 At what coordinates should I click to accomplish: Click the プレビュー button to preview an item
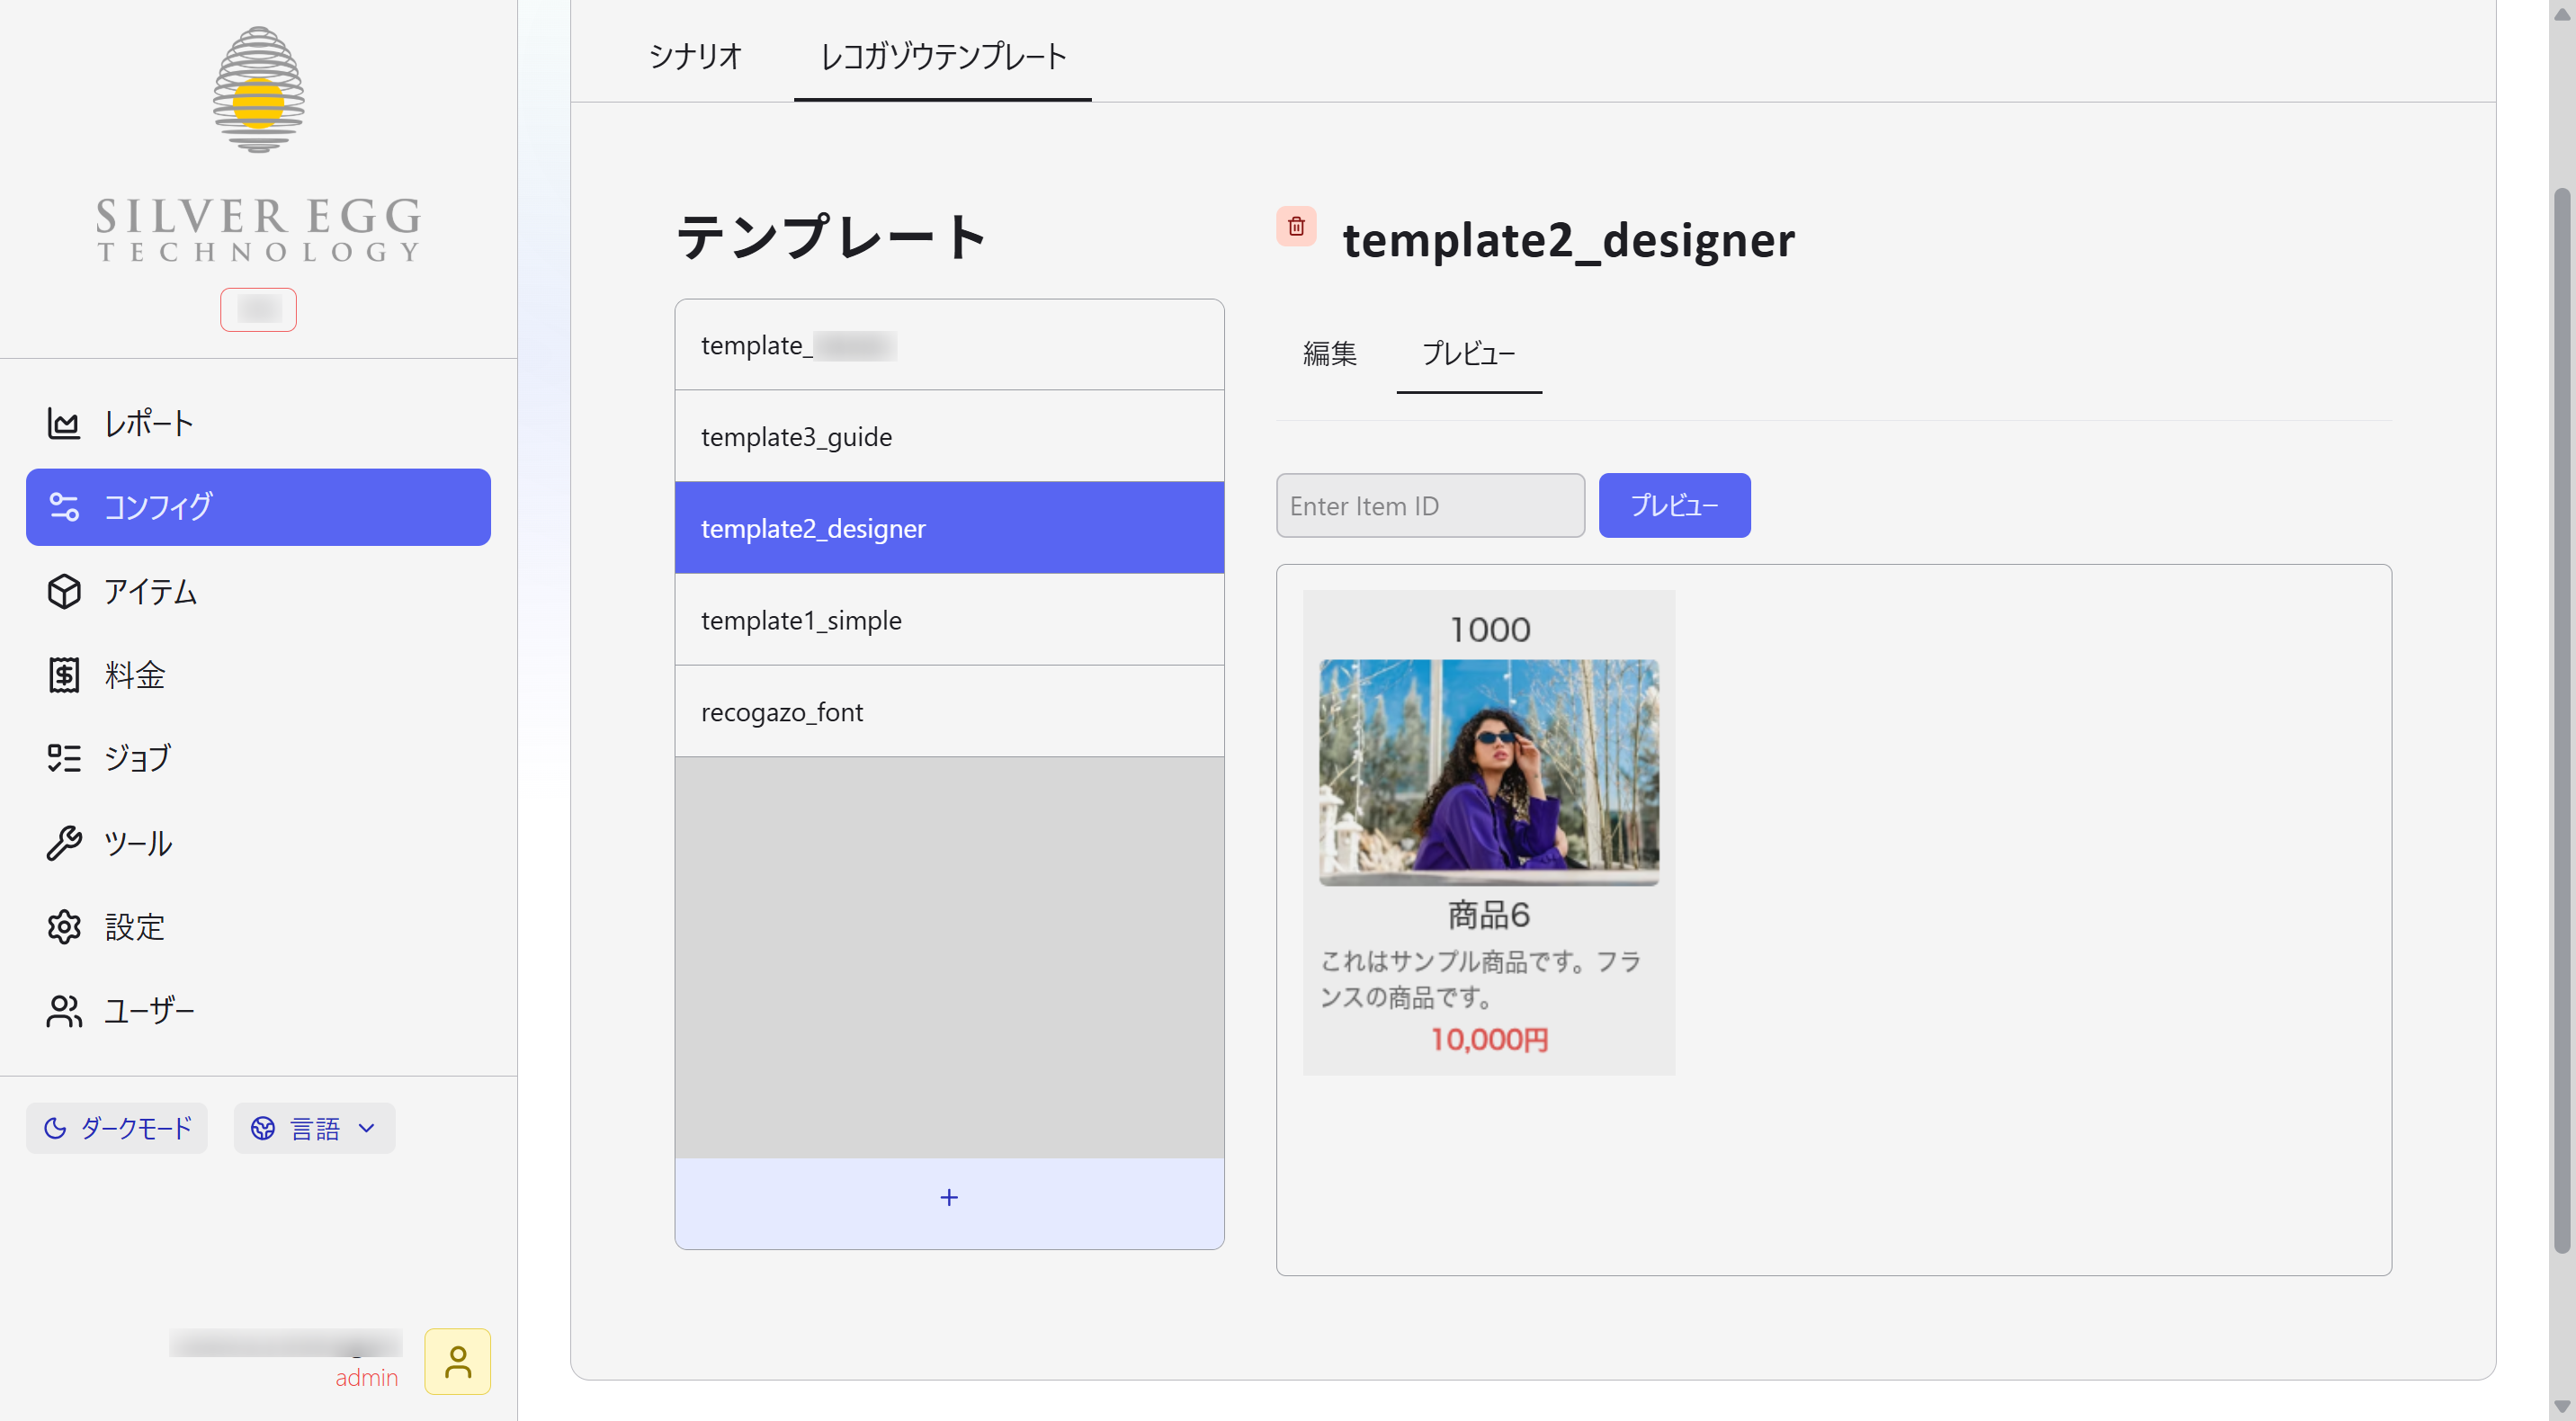pyautogui.click(x=1674, y=505)
